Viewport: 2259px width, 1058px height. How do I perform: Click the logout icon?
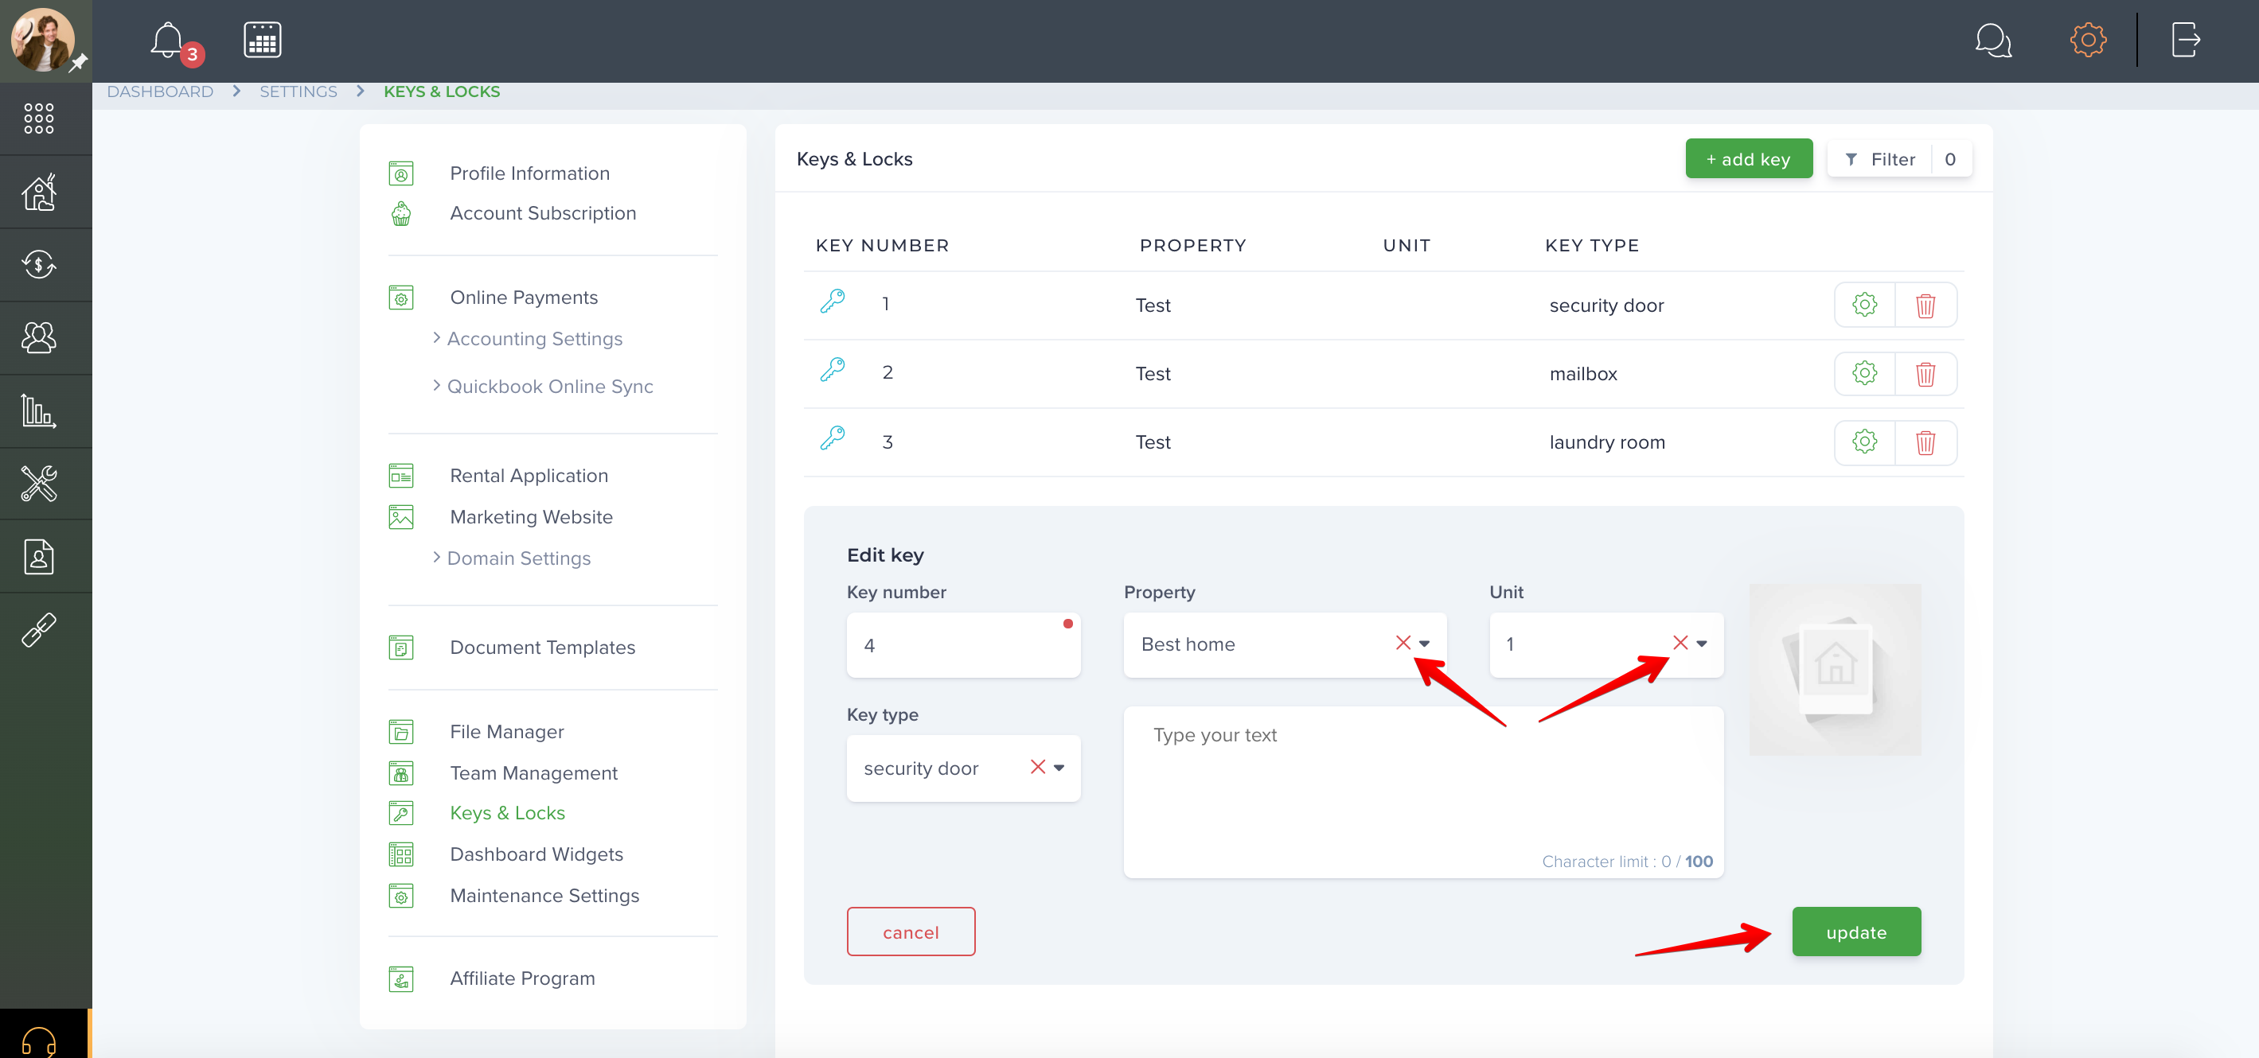[2185, 41]
